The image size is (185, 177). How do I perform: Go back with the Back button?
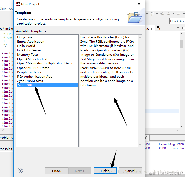[x=56, y=171]
